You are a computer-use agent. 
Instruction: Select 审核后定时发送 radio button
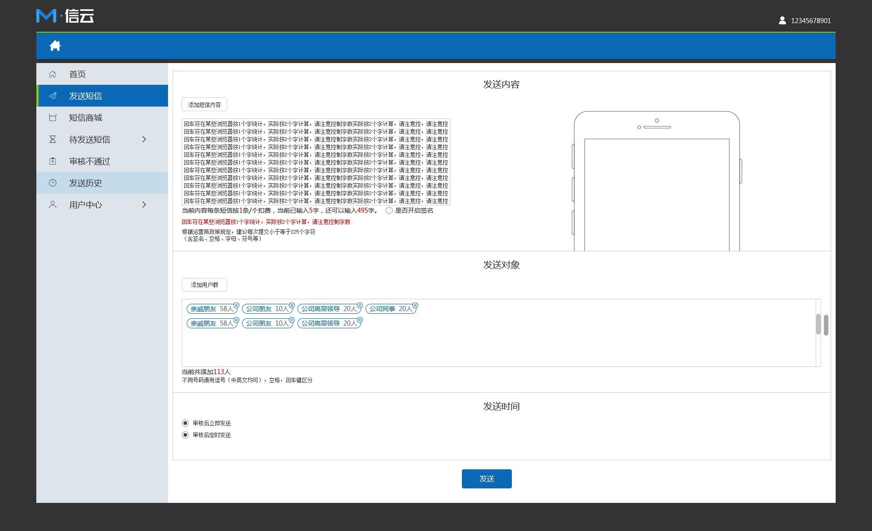186,434
